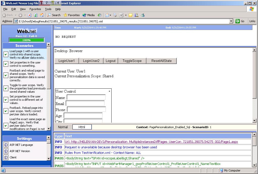258x174 pixels.
Task: Click the Refresh page icon
Action: (x=36, y=15)
